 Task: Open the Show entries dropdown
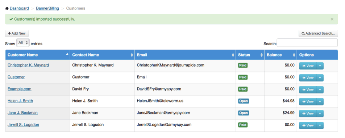pyautogui.click(x=23, y=43)
